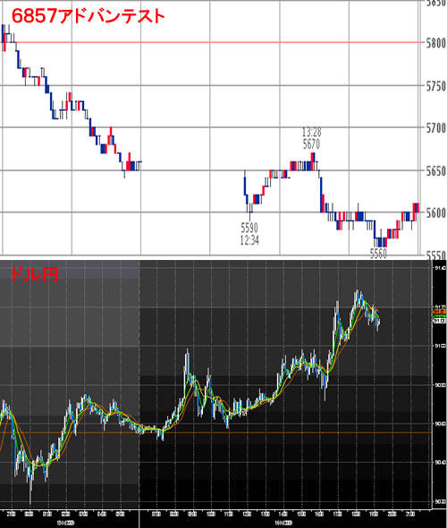Click the orange current price tag on right axis
Viewport: 447px width, 528px height.
tap(439, 312)
